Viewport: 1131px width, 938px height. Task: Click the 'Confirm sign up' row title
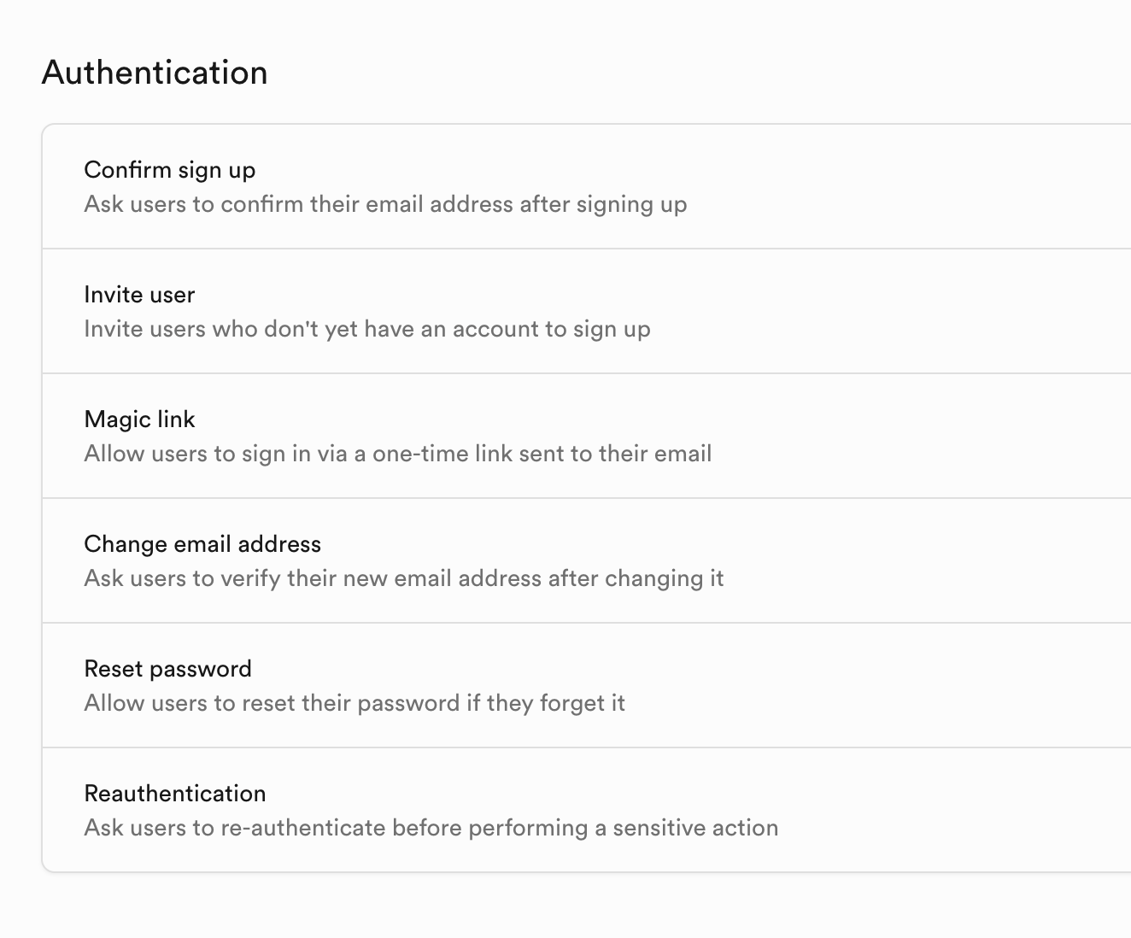170,170
